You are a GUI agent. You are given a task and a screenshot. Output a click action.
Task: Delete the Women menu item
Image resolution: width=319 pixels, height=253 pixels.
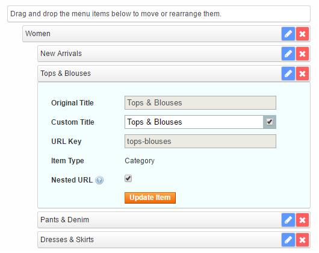coord(302,34)
